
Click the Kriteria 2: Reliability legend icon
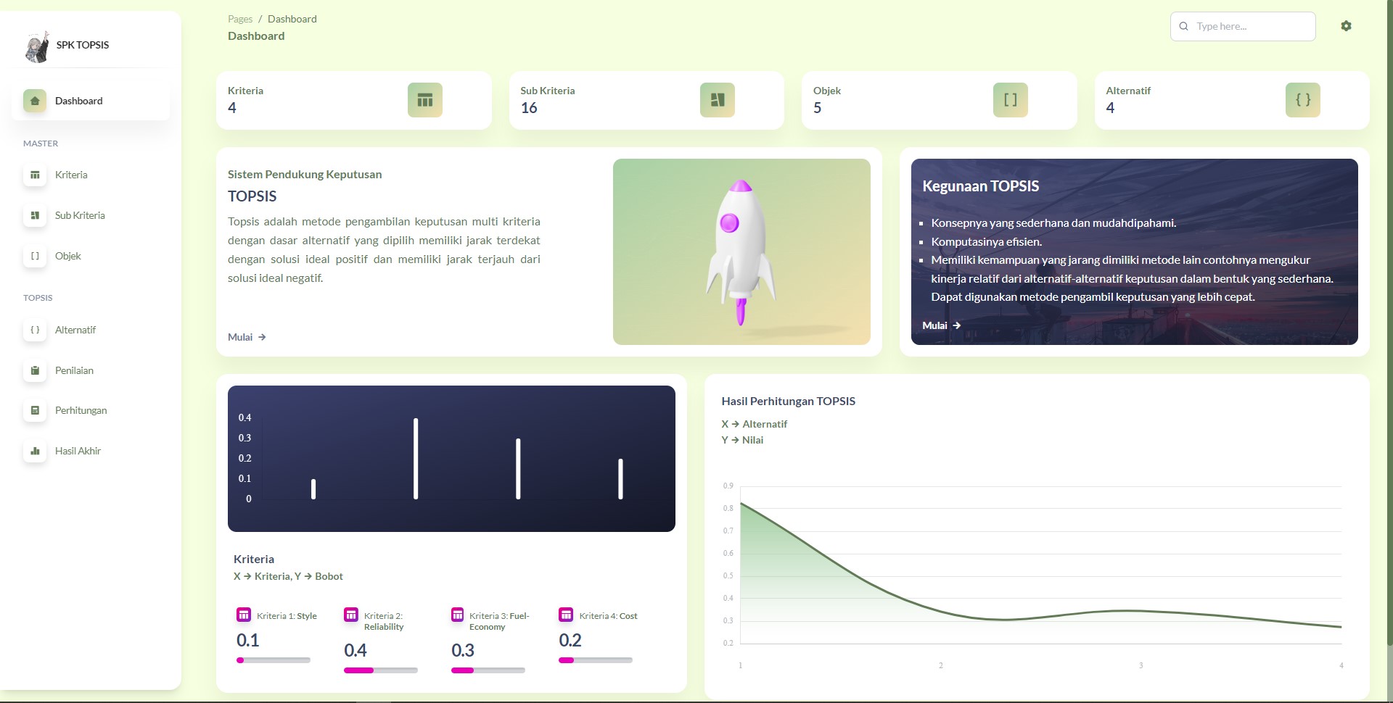click(350, 614)
